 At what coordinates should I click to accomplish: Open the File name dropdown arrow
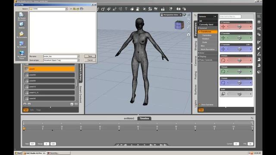tap(78, 56)
